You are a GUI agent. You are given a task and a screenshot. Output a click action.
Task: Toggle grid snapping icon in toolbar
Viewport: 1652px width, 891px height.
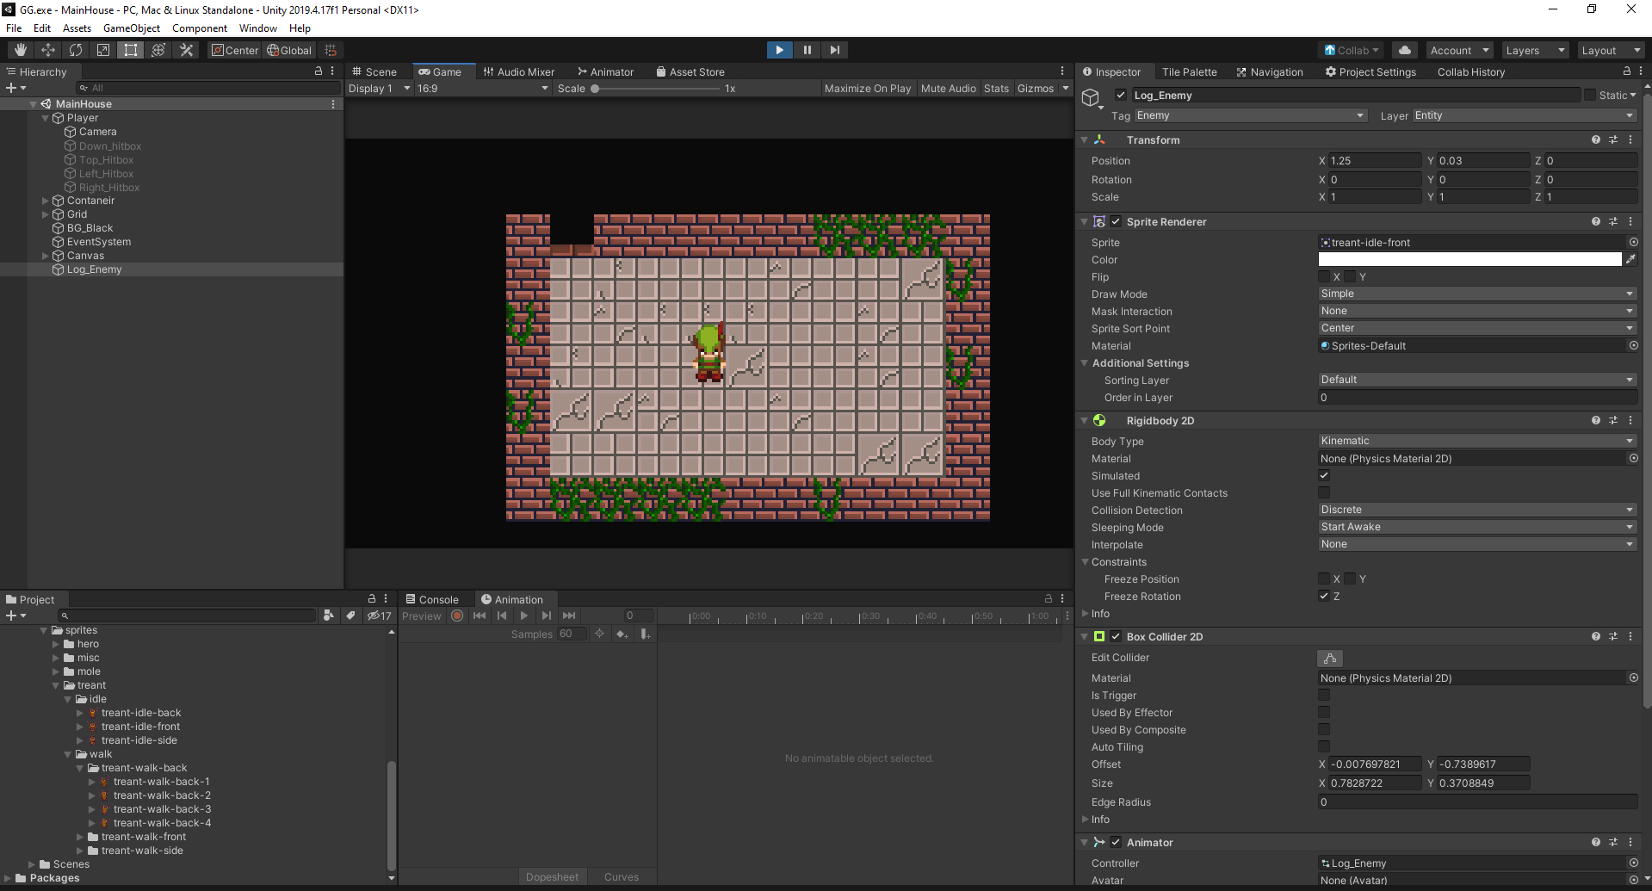coord(331,50)
